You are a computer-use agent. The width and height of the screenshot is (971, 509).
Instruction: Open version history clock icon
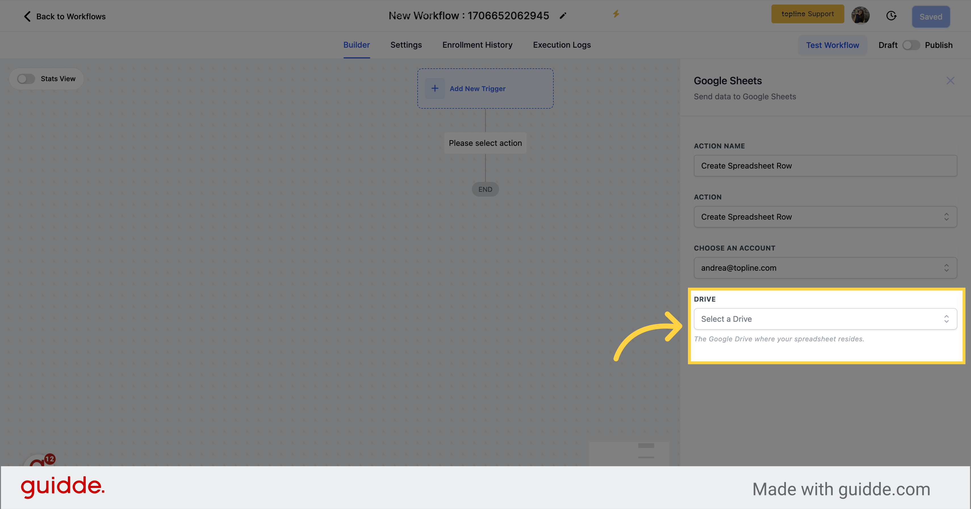coord(891,15)
